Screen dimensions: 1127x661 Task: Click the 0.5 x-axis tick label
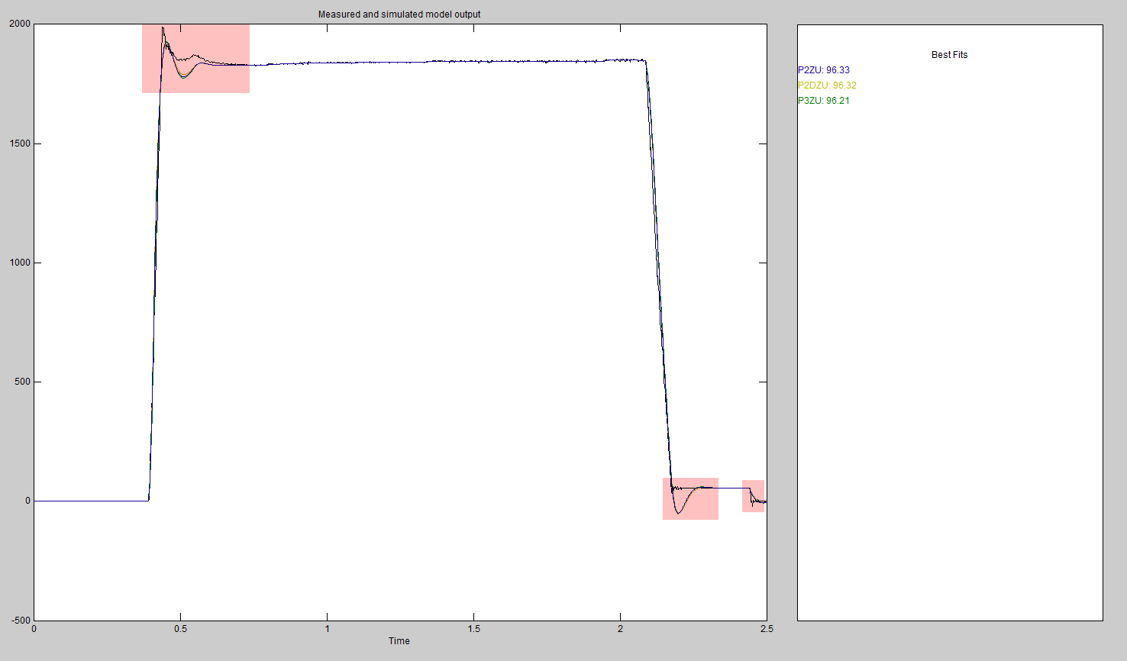[x=180, y=629]
